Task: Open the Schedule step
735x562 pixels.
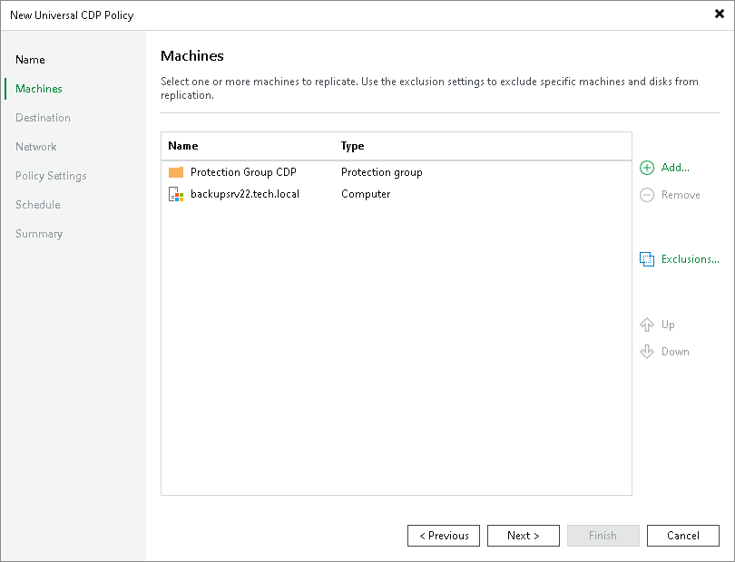Action: coord(38,205)
